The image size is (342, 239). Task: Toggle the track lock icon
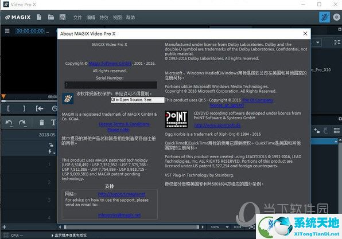click(51, 145)
